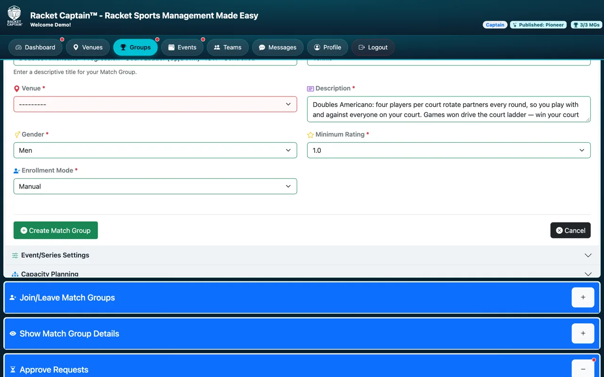Click the title hint text below the field
The image size is (604, 377).
[x=75, y=72]
